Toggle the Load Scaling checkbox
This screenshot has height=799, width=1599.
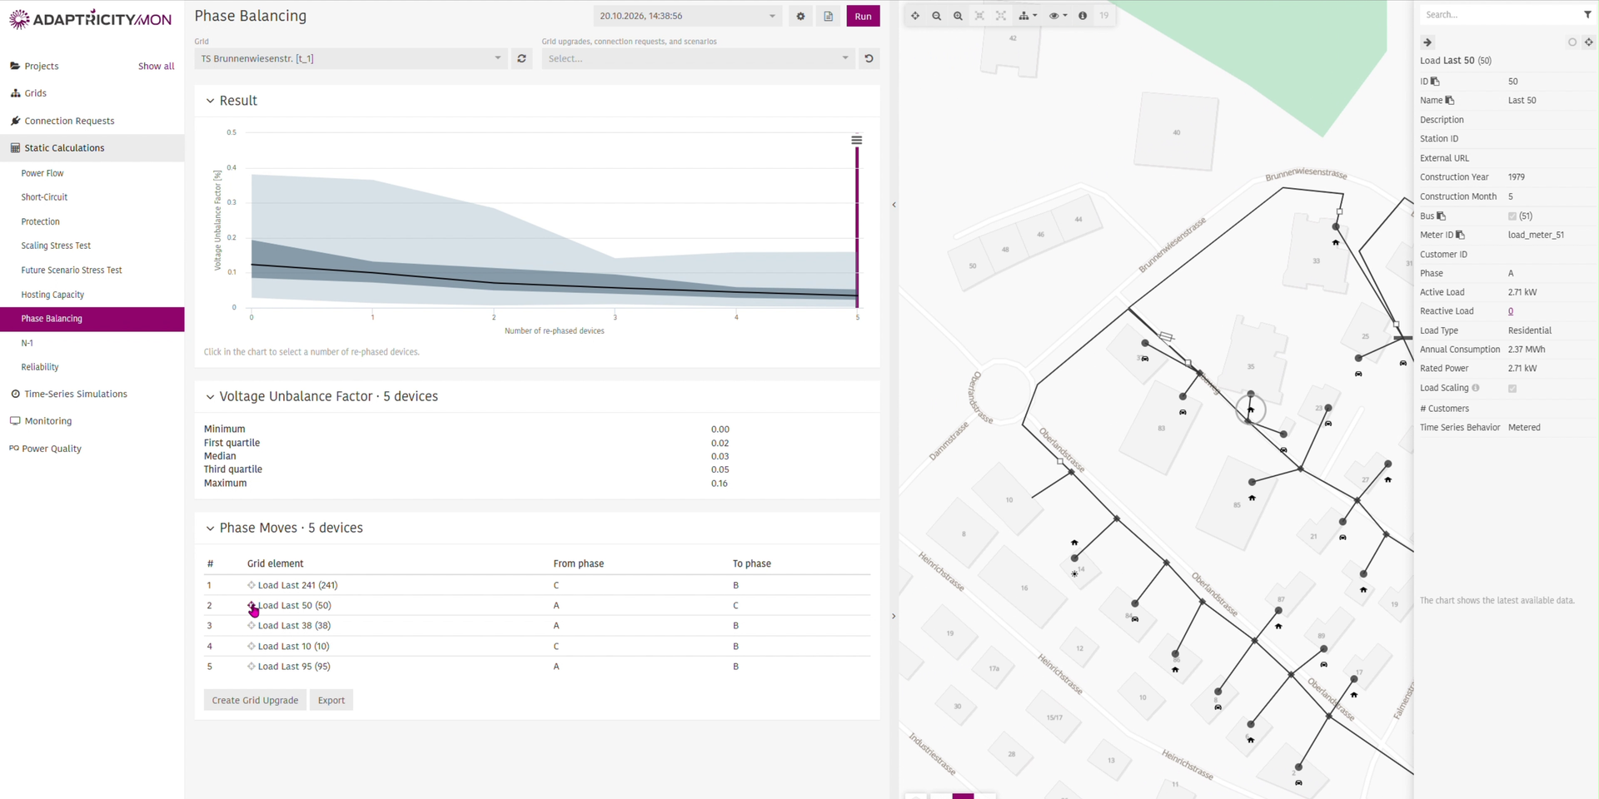1512,389
